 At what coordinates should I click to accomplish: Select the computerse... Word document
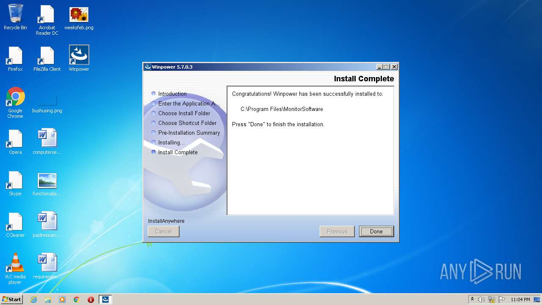[x=47, y=141]
